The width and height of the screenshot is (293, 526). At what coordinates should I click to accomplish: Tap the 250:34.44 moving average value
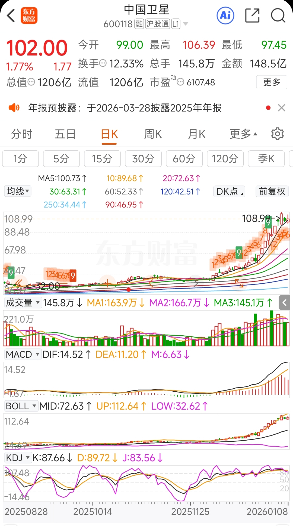click(65, 205)
